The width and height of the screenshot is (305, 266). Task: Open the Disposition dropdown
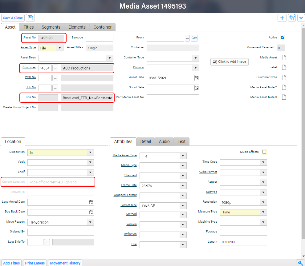tap(90, 152)
